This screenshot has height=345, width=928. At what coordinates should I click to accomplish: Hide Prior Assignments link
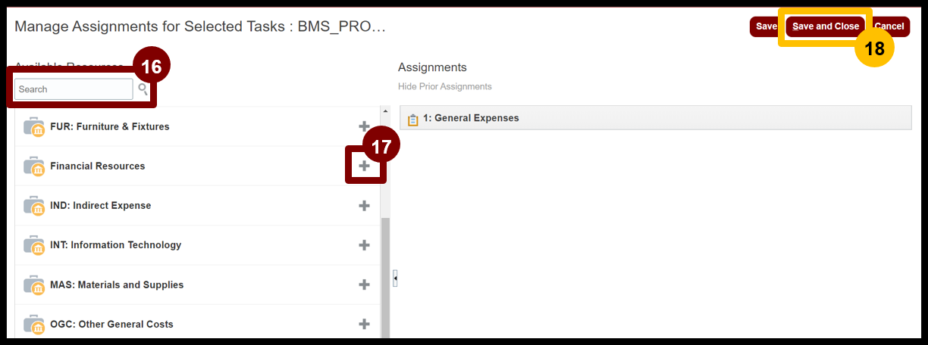click(x=445, y=86)
